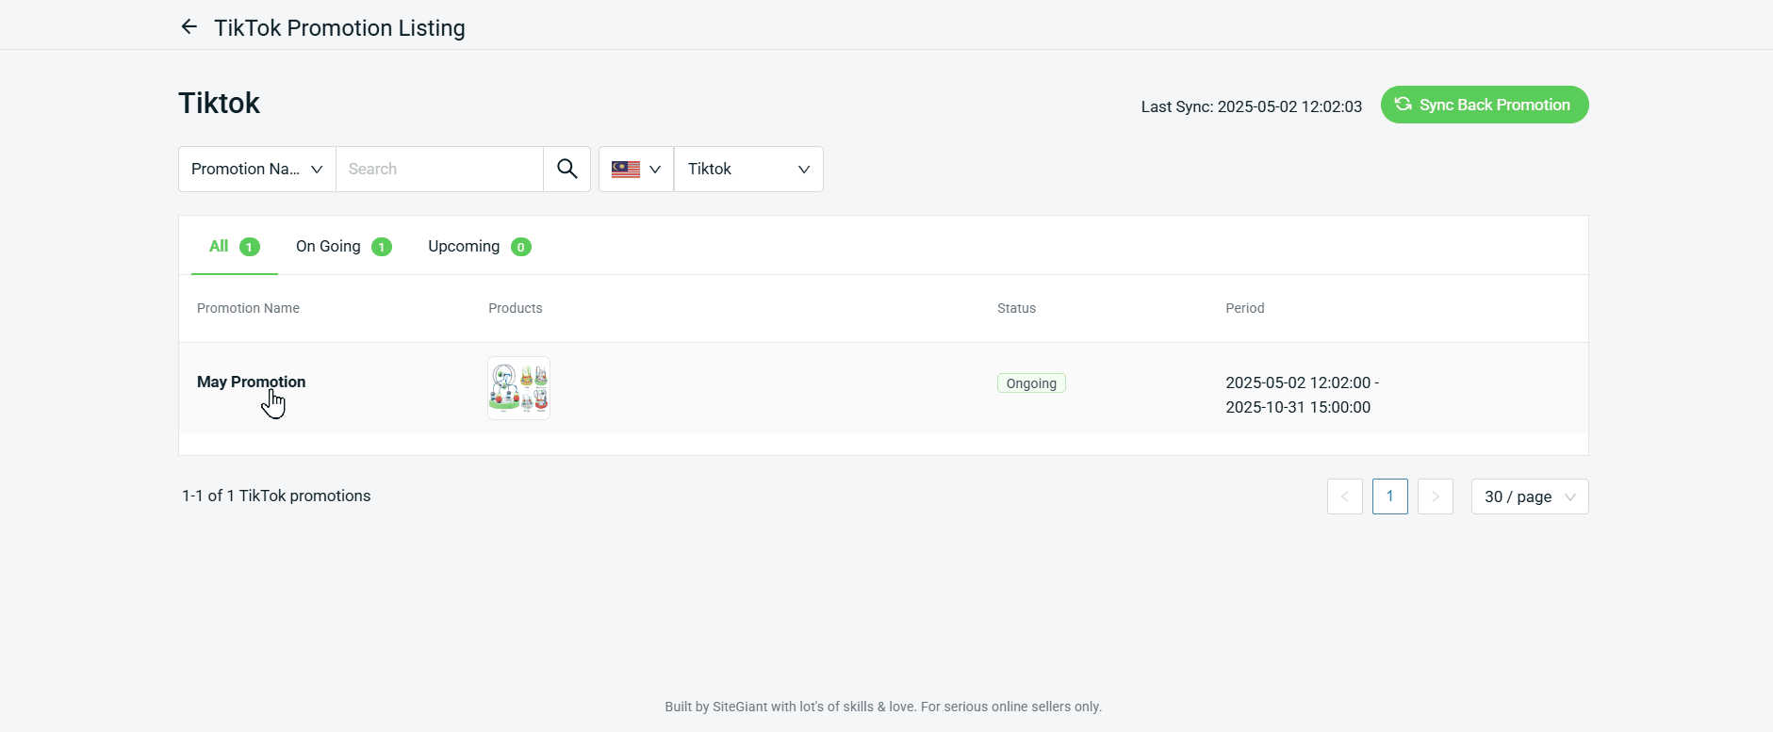Expand the Promotion Name filter dropdown
Image resolution: width=1773 pixels, height=732 pixels.
(x=257, y=169)
